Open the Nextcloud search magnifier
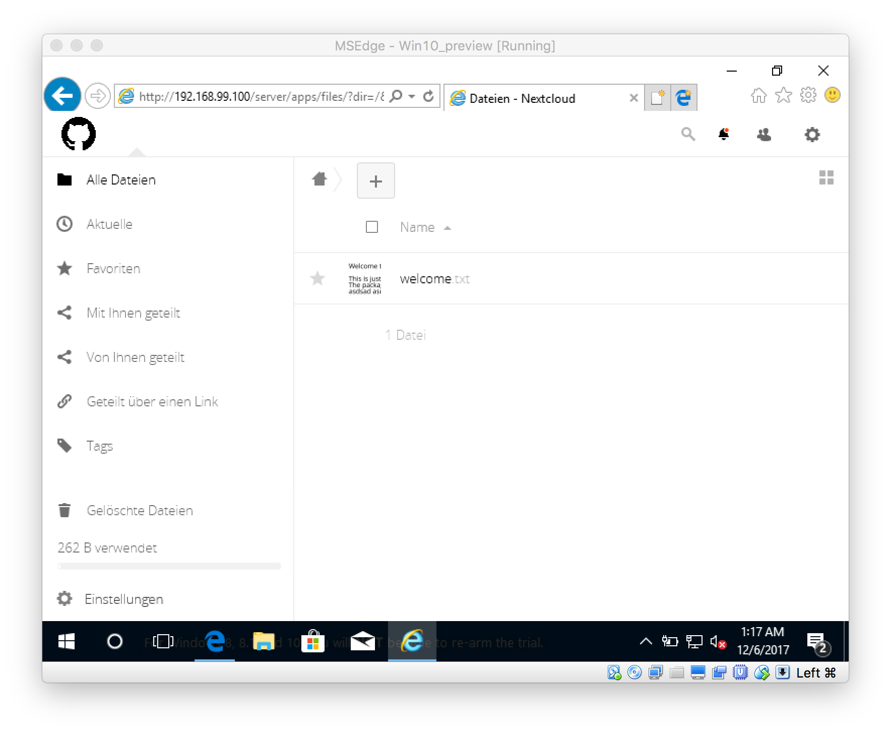The height and width of the screenshot is (733, 891). point(688,134)
